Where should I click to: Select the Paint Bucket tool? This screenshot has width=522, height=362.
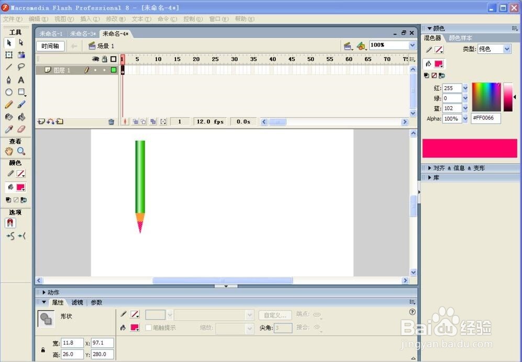21,117
